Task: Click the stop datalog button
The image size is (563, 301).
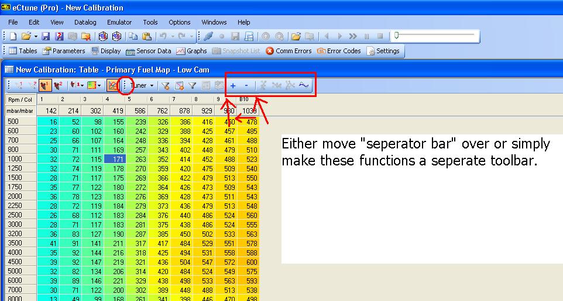Action: pos(380,36)
